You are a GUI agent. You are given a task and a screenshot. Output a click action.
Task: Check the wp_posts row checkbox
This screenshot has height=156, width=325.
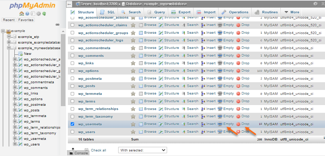click(72, 86)
